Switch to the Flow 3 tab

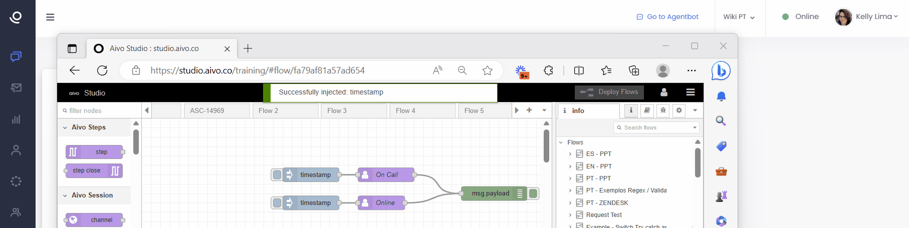tap(354, 110)
